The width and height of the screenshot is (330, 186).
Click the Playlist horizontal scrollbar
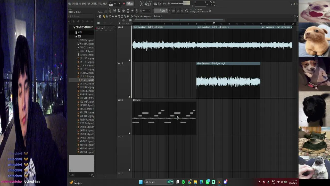click(180, 20)
